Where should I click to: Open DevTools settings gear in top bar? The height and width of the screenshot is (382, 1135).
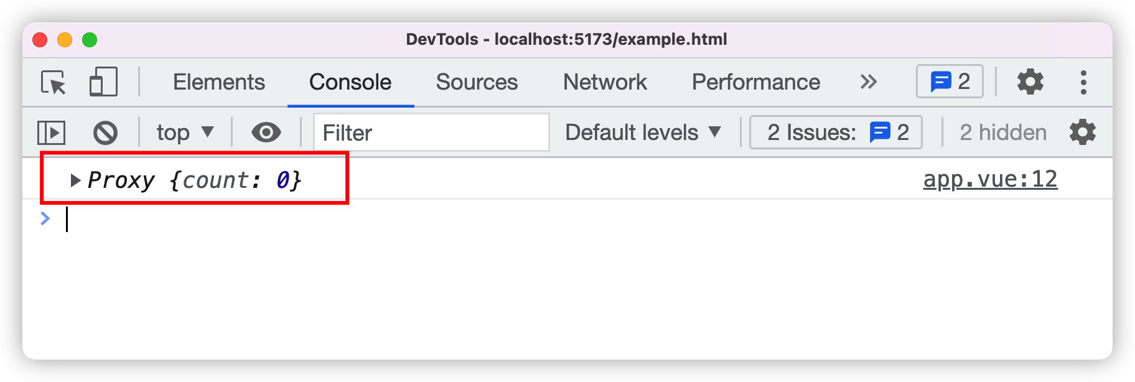point(1030,82)
